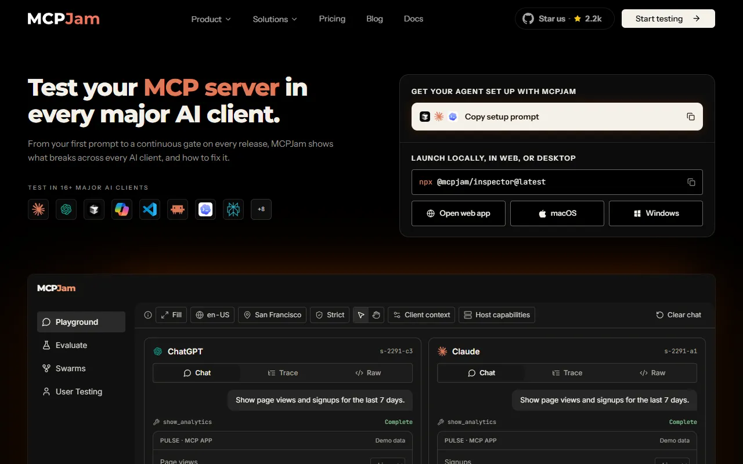Click the ChatGPT client icon under Test in 16+
Viewport: 743px width, 464px height.
(x=66, y=209)
